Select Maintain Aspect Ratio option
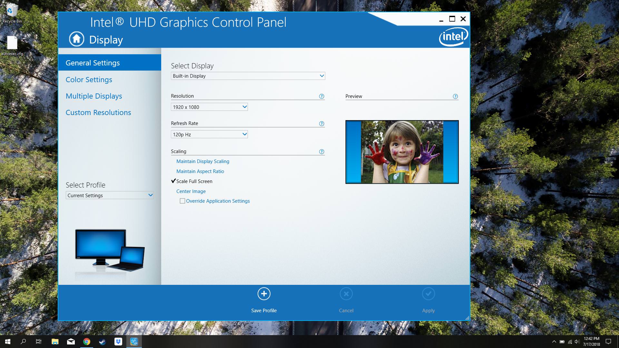The height and width of the screenshot is (348, 619). (x=200, y=171)
